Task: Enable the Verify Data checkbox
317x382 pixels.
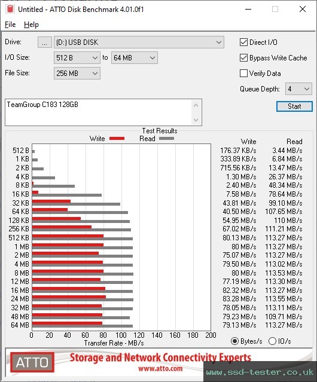Action: tap(243, 74)
